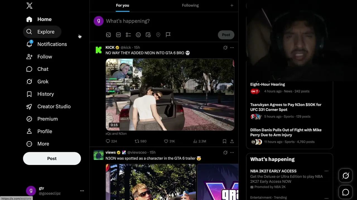Expand the More menu in sidebar
Viewport: 357px width, 200px height.
[x=38, y=144]
